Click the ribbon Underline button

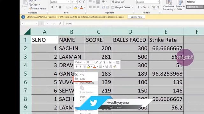tap(60, 7)
